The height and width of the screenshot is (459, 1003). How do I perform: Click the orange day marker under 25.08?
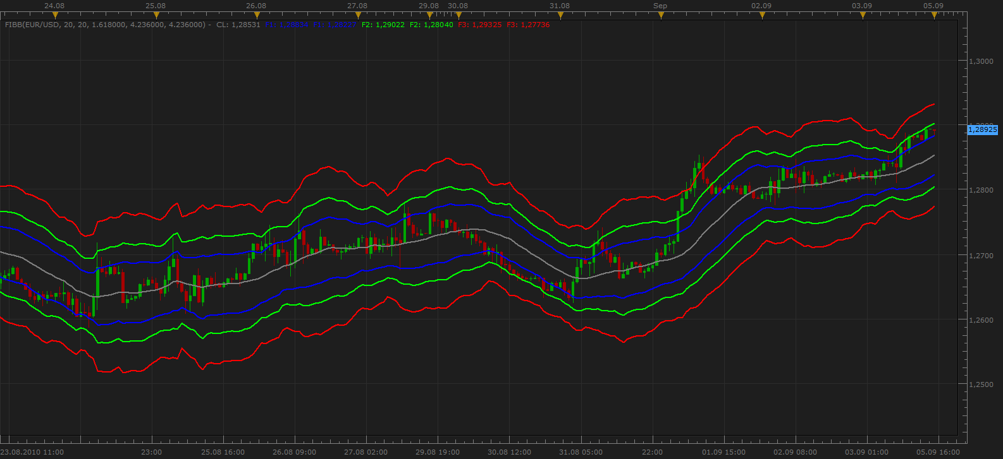[156, 15]
